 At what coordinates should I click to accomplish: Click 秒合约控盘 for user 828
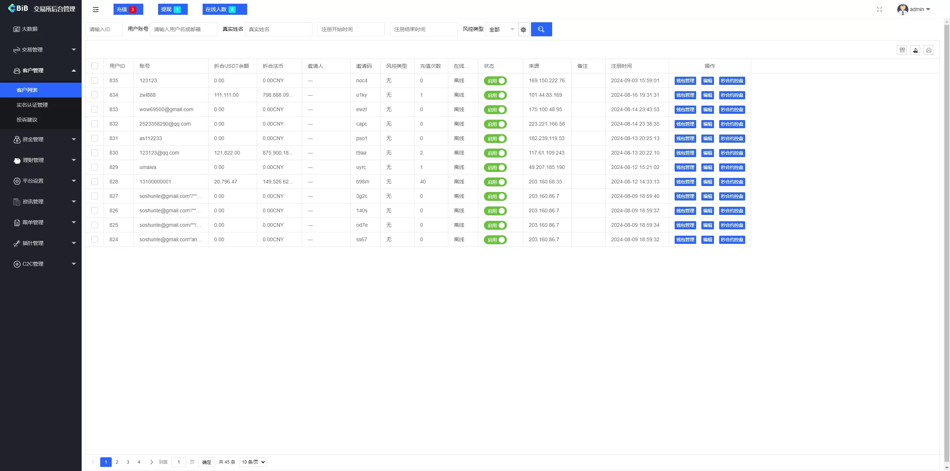click(x=732, y=182)
